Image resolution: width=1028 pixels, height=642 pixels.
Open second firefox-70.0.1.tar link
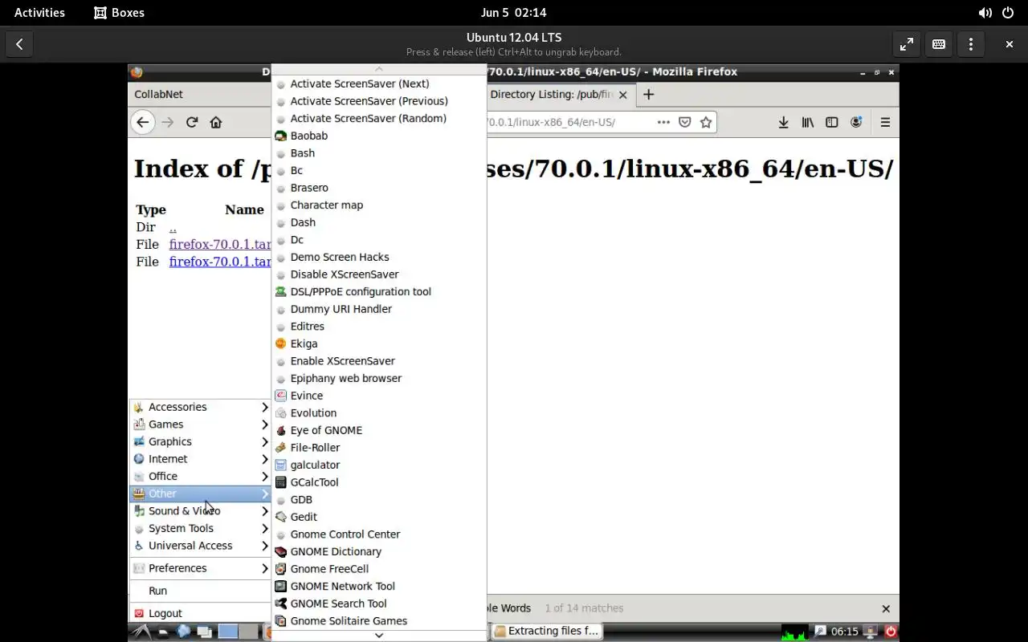(x=220, y=262)
